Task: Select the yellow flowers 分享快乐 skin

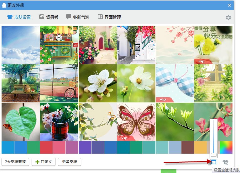Action: (213, 45)
